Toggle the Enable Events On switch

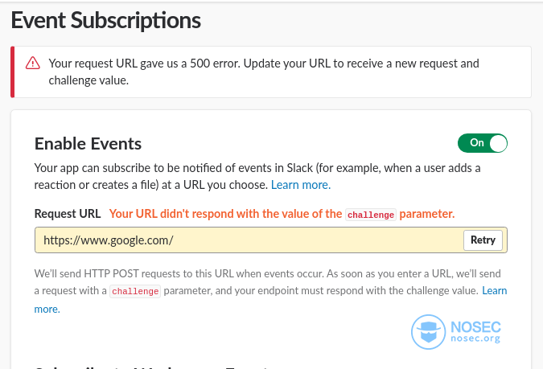pyautogui.click(x=483, y=143)
